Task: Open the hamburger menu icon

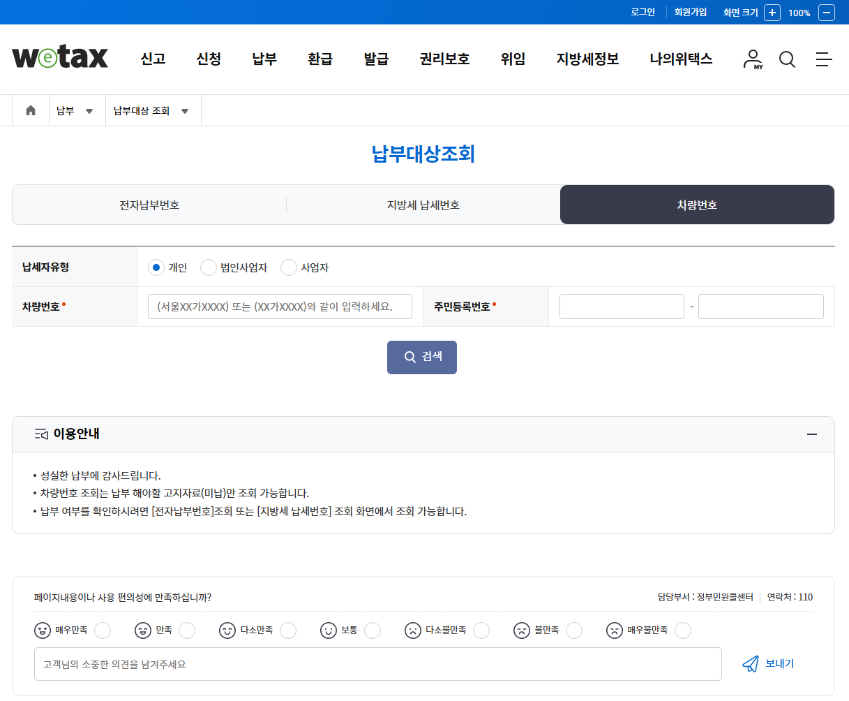Action: (824, 59)
